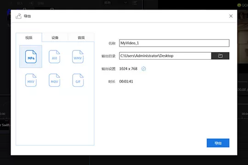The image size is (248, 165).
Task: Select the MP4 export format
Action: pyautogui.click(x=31, y=56)
